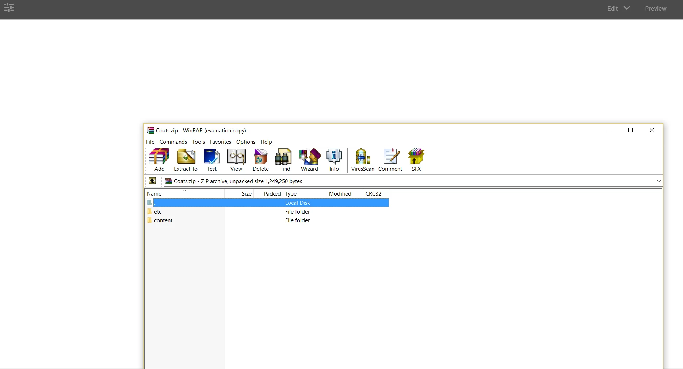Sort by Modified column header
Viewport: 683px width, 369px height.
pyautogui.click(x=345, y=193)
